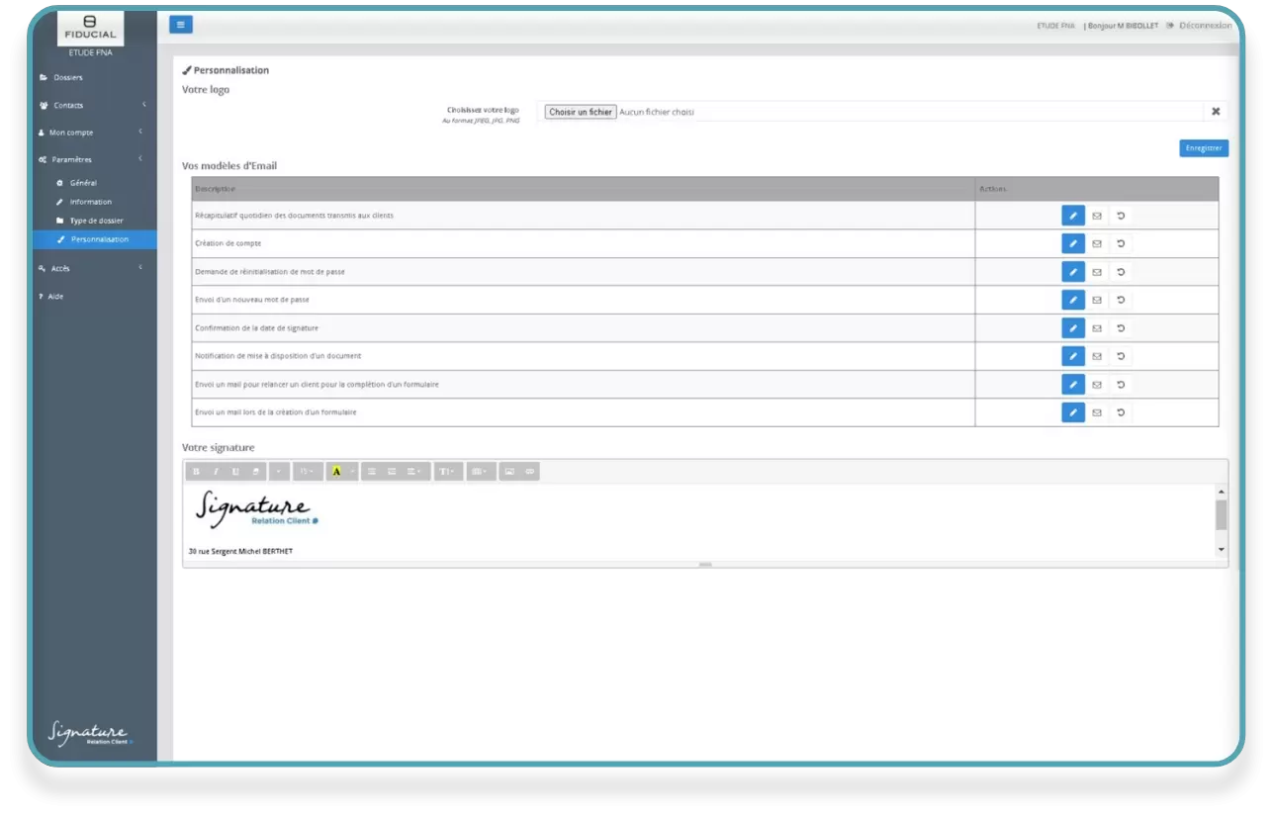This screenshot has height=816, width=1273.
Task: Insert a link in the signature editor
Action: [530, 472]
